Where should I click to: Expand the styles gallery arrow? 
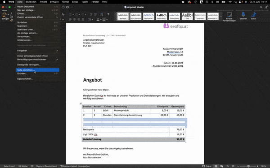coord(221,17)
